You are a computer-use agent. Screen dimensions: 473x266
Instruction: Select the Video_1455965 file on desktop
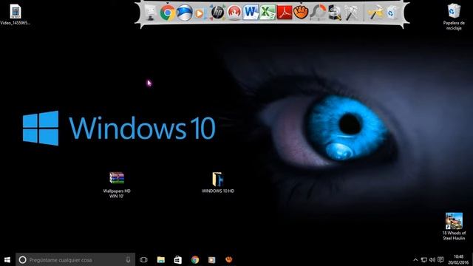(x=16, y=15)
